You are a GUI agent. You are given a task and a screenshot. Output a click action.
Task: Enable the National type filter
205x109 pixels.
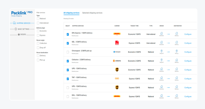tap(38, 18)
